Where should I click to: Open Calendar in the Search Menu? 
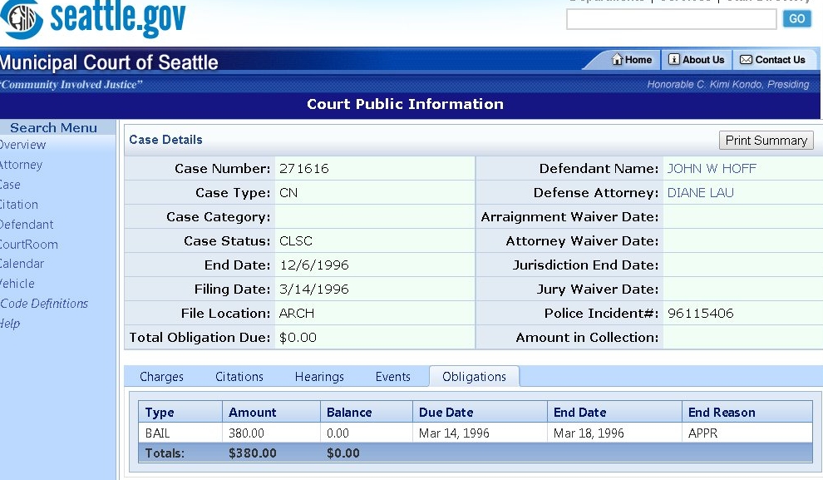(x=22, y=263)
